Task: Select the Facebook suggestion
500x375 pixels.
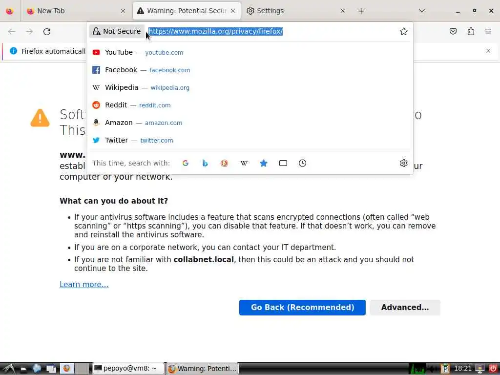Action: pyautogui.click(x=250, y=70)
